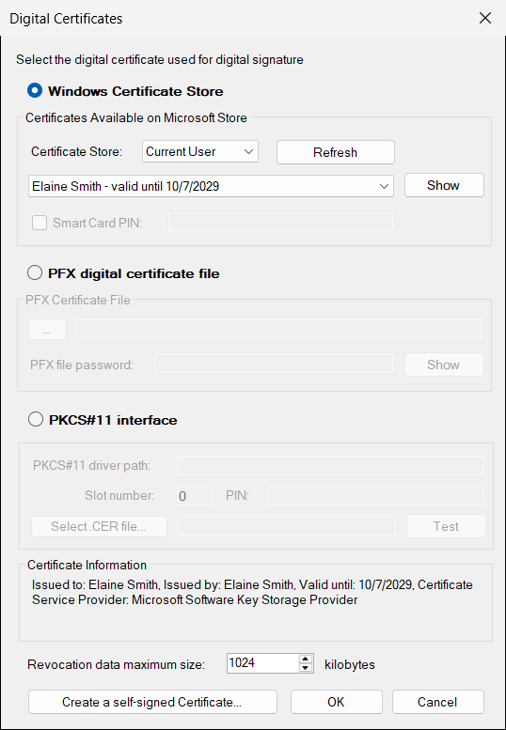Click the Select .CER file button
This screenshot has height=730, width=506.
coord(99,526)
